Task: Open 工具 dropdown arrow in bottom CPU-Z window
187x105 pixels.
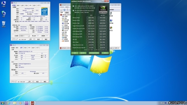Action: tap(33, 82)
